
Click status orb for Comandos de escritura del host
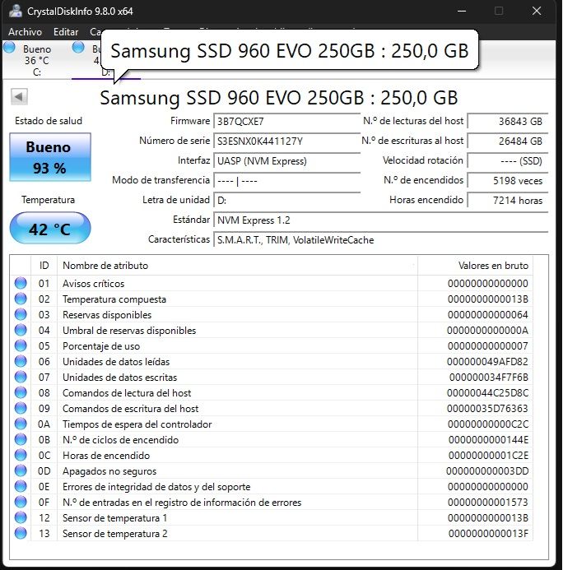[21, 408]
